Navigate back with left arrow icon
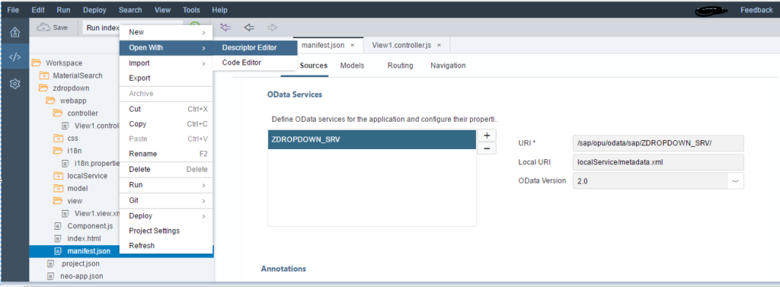780x287 pixels. (x=249, y=27)
